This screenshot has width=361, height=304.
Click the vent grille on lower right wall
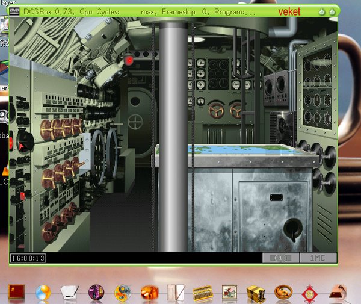(324, 223)
